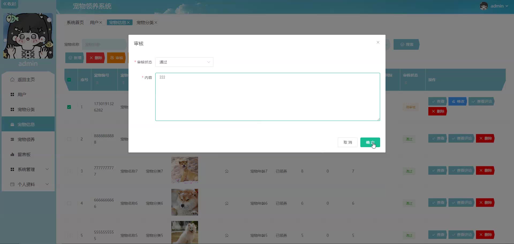Viewport: 514px width, 244px height.
Task: Click 查看 for row 5
Action: pyautogui.click(x=438, y=235)
